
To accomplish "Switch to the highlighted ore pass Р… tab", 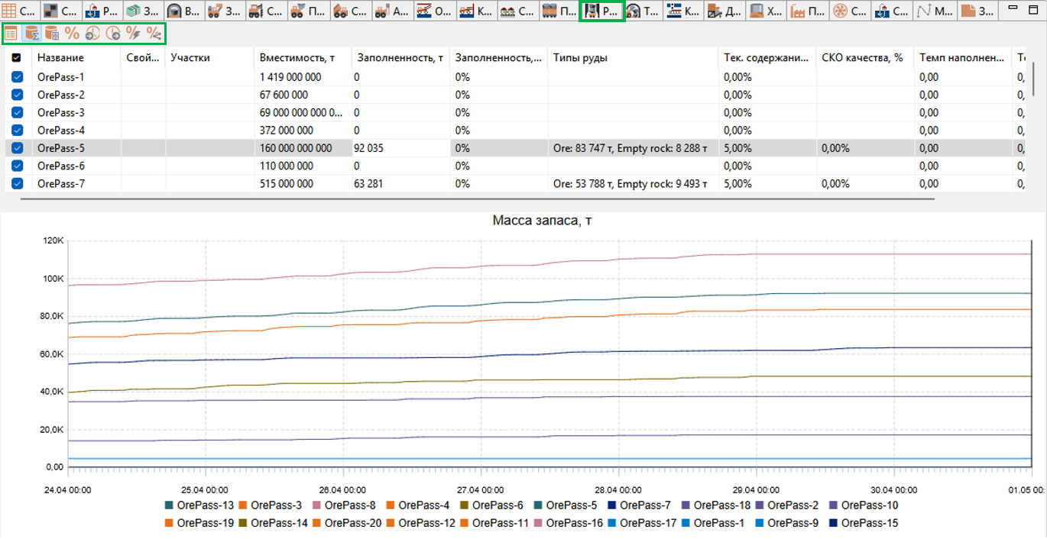I will coord(602,11).
